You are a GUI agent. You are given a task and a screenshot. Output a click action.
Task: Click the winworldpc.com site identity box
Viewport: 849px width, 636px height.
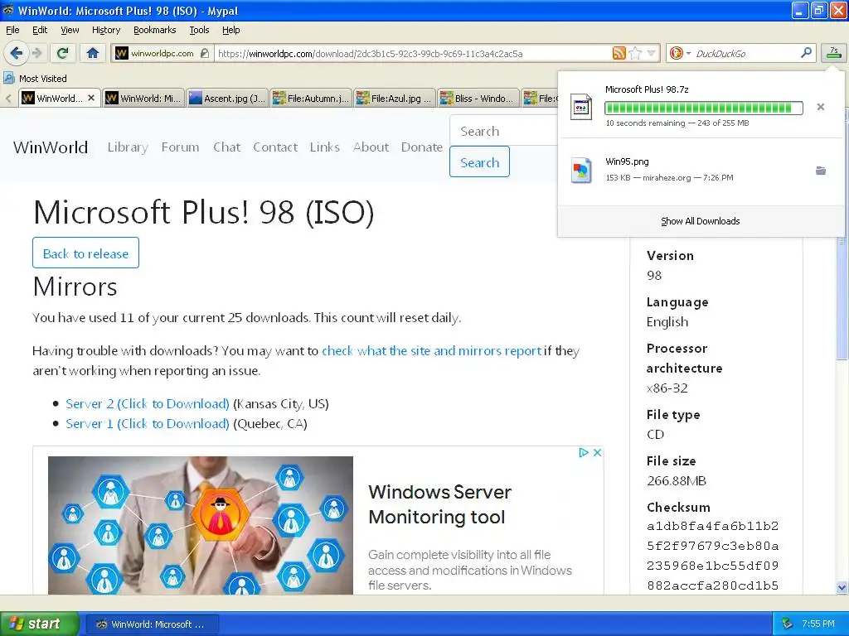162,53
